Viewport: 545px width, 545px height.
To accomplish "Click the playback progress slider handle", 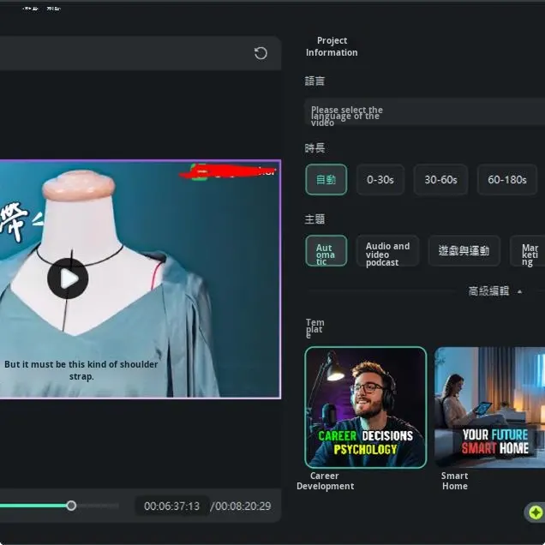I will [x=71, y=506].
